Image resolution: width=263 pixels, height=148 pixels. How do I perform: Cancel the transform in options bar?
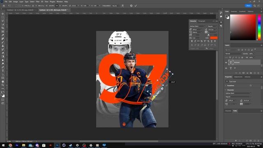[131, 6]
